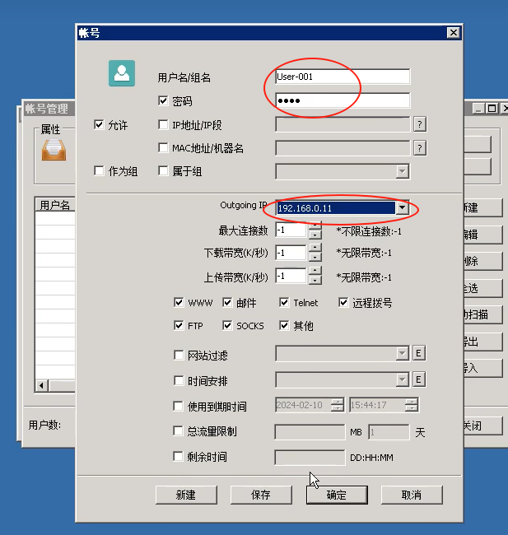Click the ? button next to MAC地址/机器名
Screen dimensions: 508x535
coord(420,148)
